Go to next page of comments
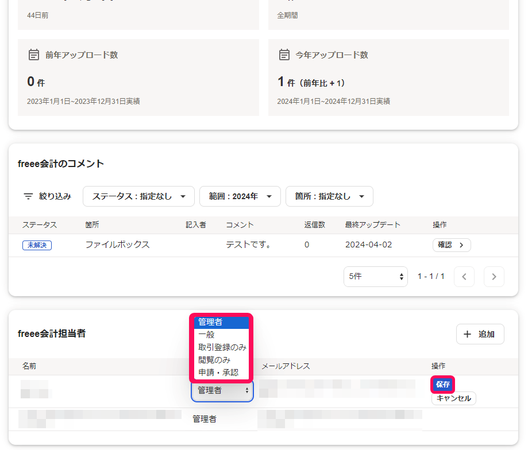The image size is (528, 450). tap(494, 277)
